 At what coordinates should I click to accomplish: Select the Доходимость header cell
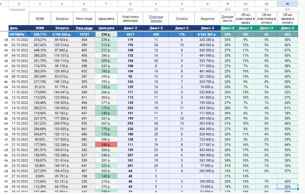pos(227,19)
